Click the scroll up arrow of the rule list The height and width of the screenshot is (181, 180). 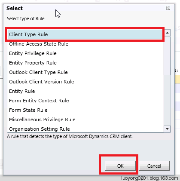[167, 33]
